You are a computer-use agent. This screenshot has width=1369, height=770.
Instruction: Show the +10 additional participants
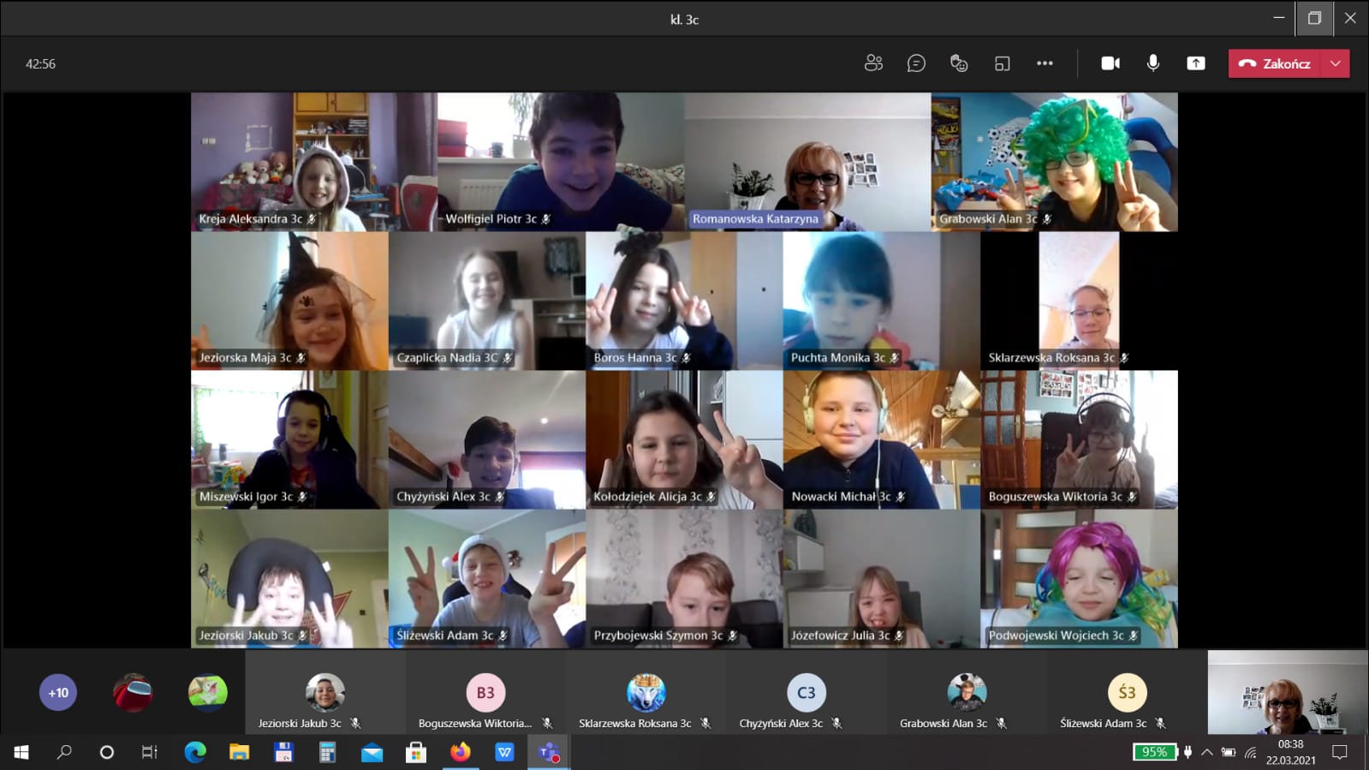[58, 693]
